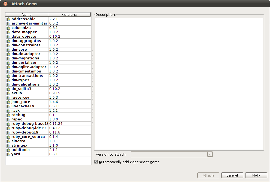Click version cell 1.5.3 of fastercsv
270x182 pixels.
click(x=69, y=97)
